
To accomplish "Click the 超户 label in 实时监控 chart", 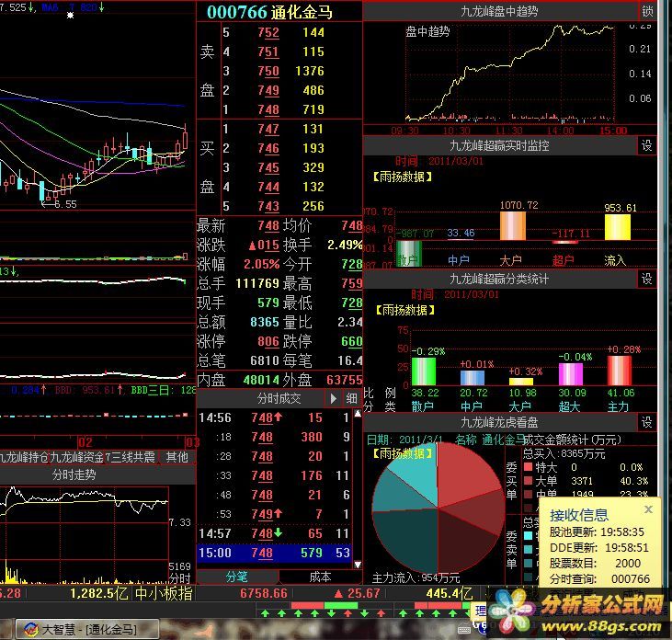I will [x=563, y=260].
